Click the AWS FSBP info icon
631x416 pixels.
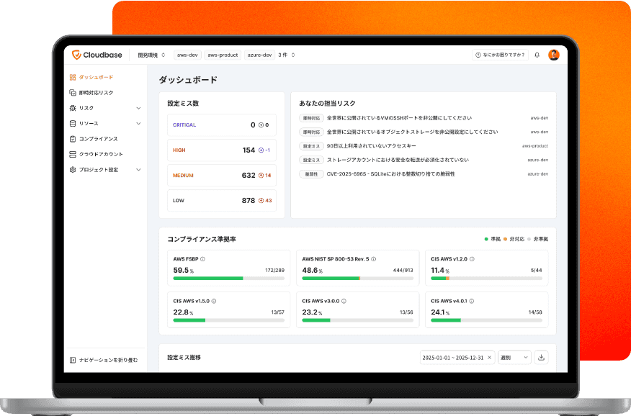click(202, 259)
